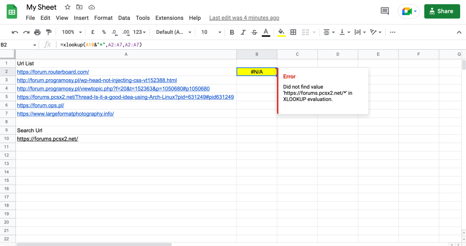Format as currency with pound icon
This screenshot has height=246, width=466.
pos(93,32)
